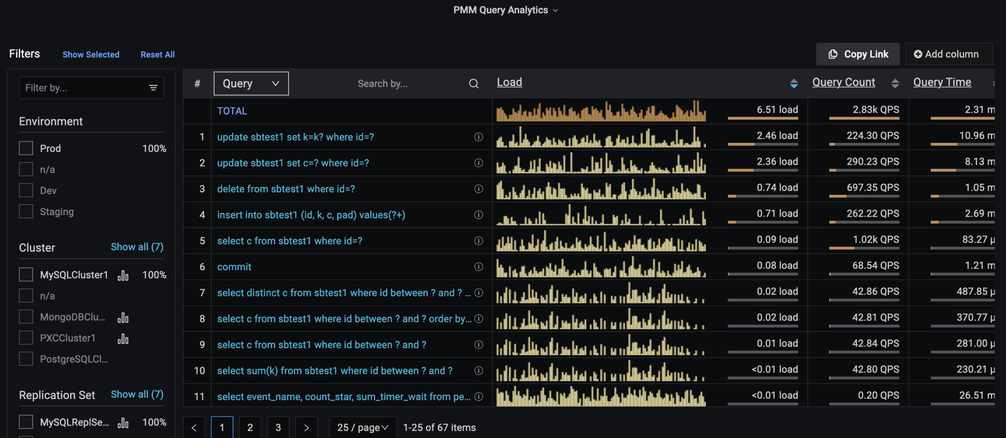This screenshot has height=438, width=1006.
Task: Check the Prod environment checkbox
Action: (x=26, y=148)
